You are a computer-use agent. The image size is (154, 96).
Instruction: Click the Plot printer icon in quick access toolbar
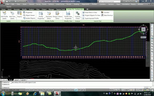16,2
